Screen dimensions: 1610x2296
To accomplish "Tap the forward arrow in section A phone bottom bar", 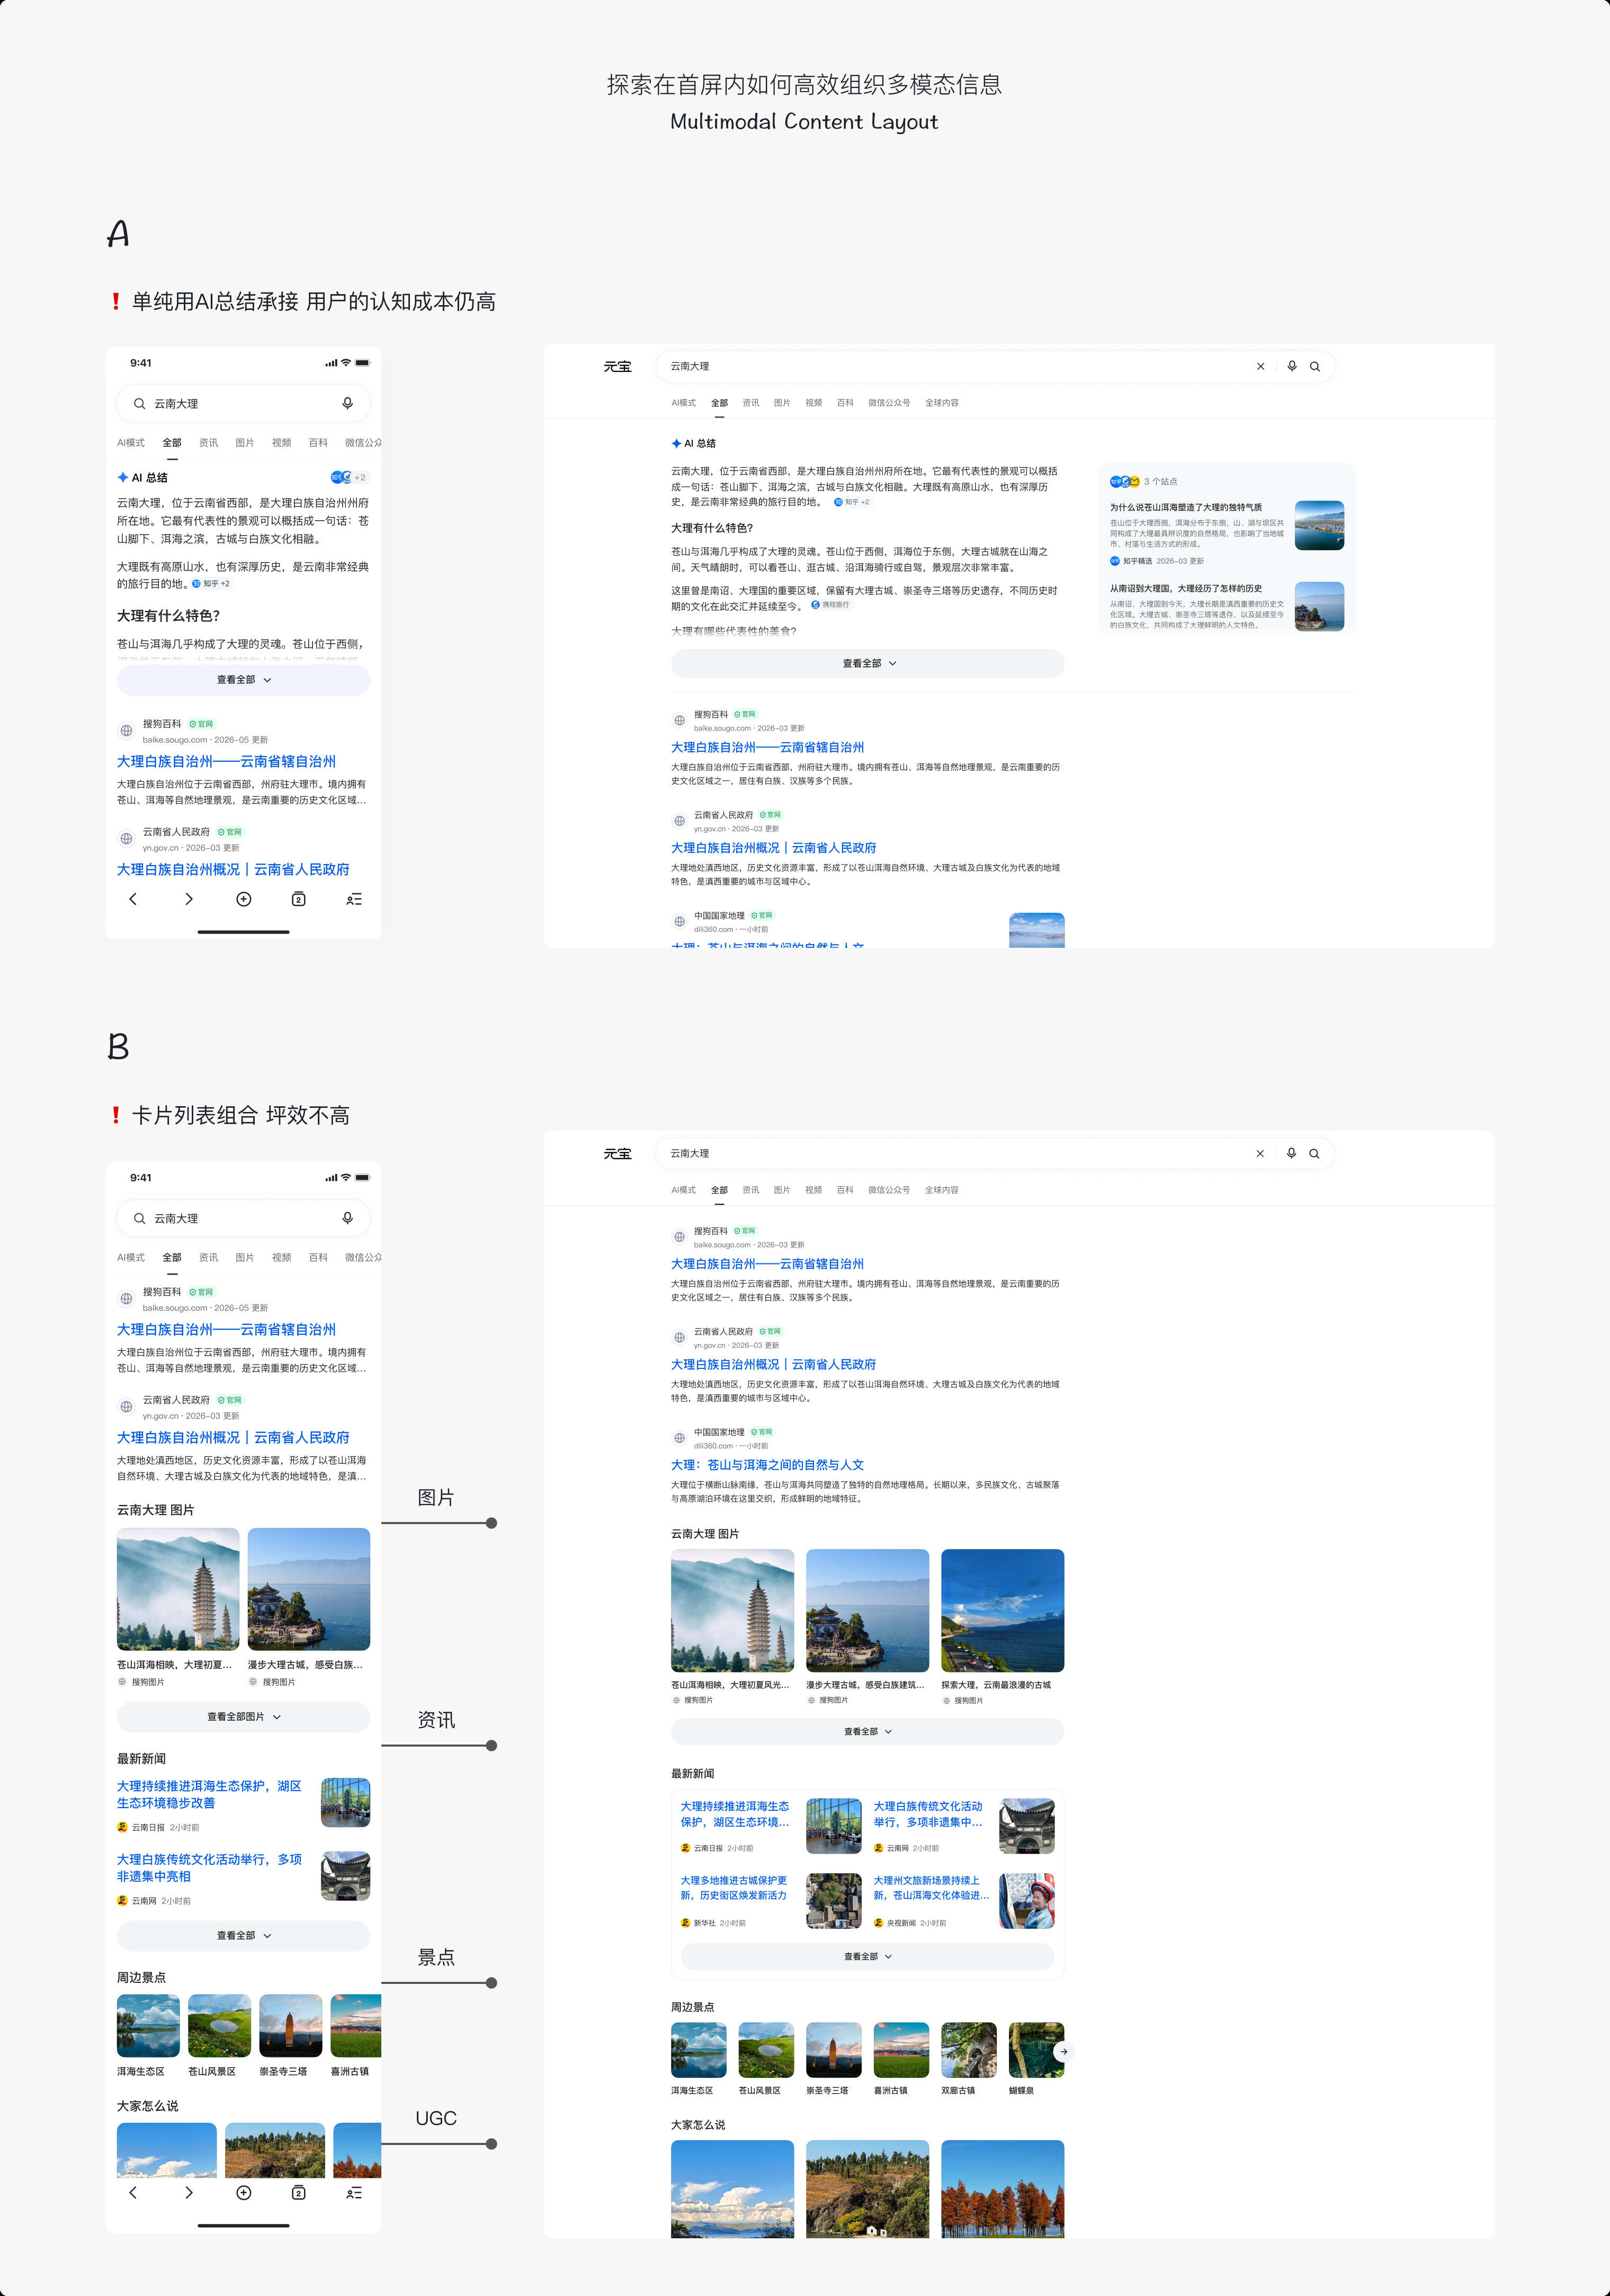I will point(189,899).
